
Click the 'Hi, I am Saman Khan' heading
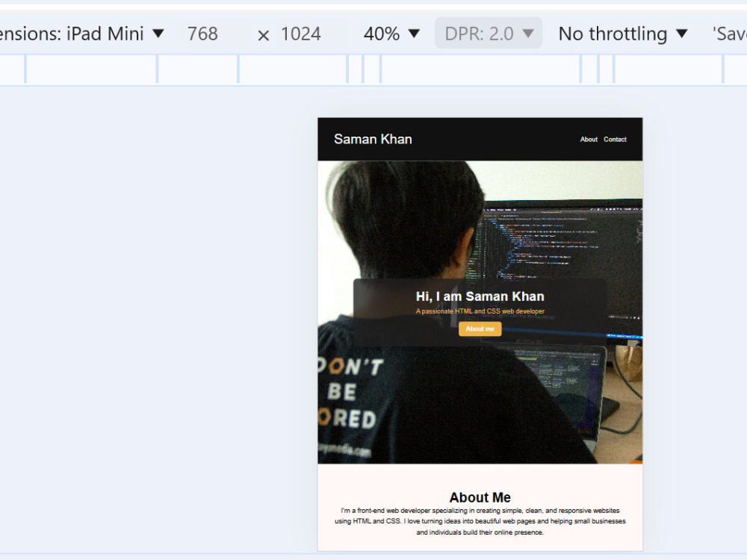pyautogui.click(x=480, y=296)
